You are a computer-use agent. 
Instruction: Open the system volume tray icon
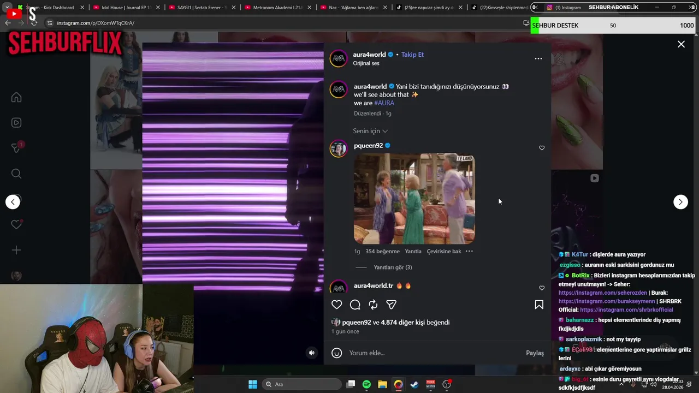654,384
